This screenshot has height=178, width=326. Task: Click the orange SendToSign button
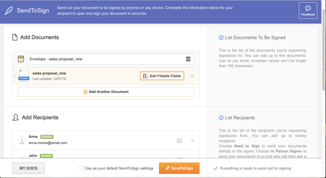pyautogui.click(x=179, y=168)
